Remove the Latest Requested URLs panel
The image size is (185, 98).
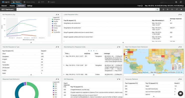(181, 14)
